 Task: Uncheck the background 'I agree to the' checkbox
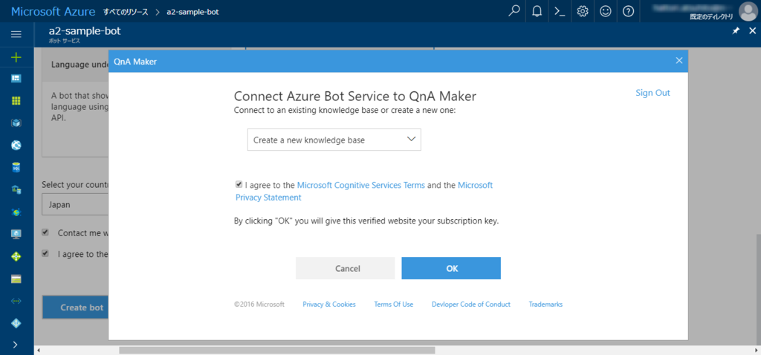pos(45,253)
